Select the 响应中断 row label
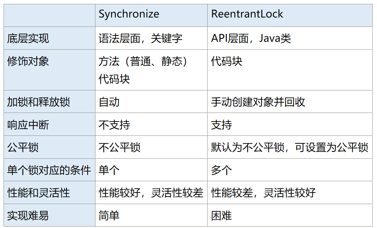 point(28,125)
